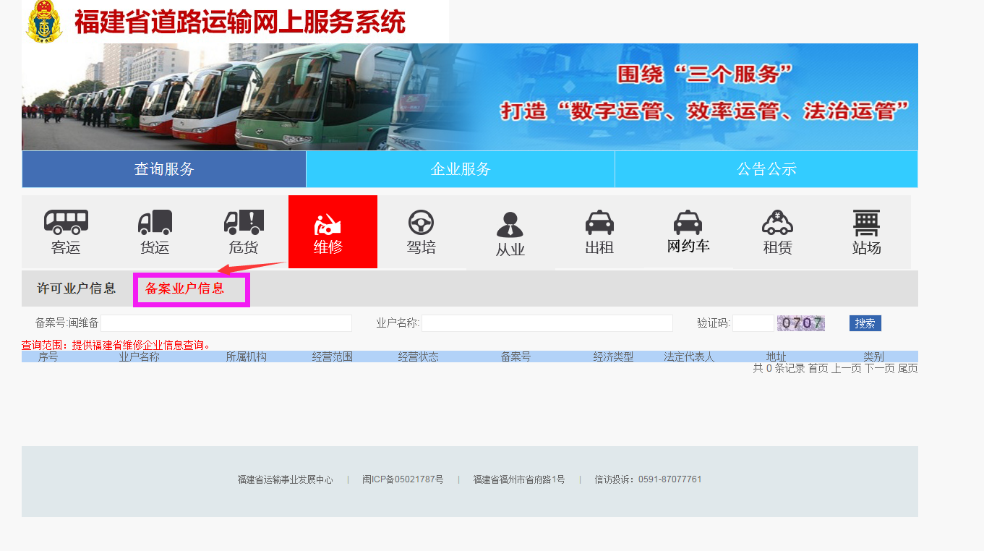Switch to the 查询服务 tab
The width and height of the screenshot is (984, 551).
coord(164,169)
